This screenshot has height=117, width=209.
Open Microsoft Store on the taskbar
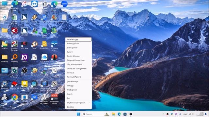(x=125, y=114)
